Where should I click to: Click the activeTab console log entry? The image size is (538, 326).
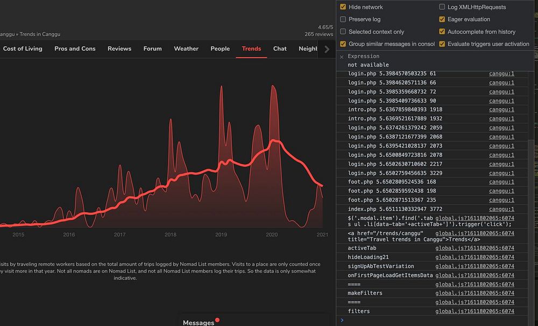tap(362, 248)
